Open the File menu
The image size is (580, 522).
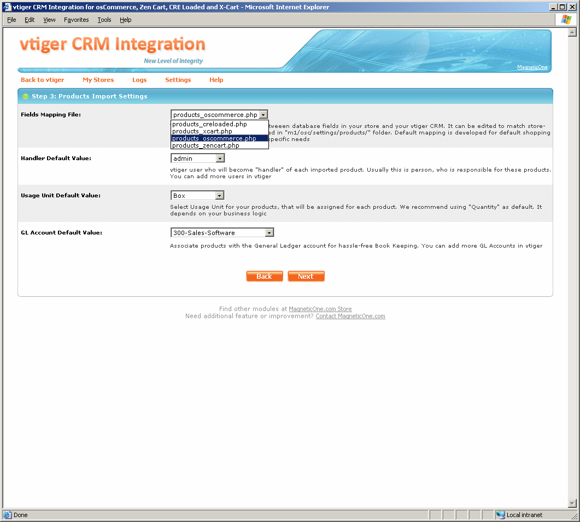tap(11, 20)
